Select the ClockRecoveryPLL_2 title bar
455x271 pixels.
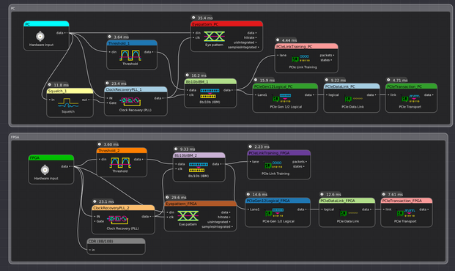123,208
